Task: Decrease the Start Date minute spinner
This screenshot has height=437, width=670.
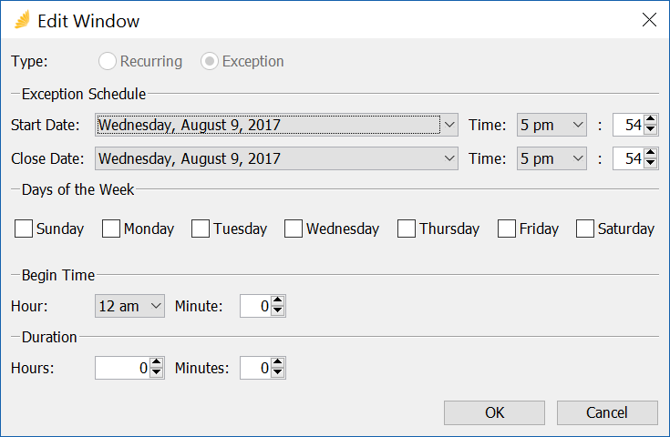Action: [650, 129]
